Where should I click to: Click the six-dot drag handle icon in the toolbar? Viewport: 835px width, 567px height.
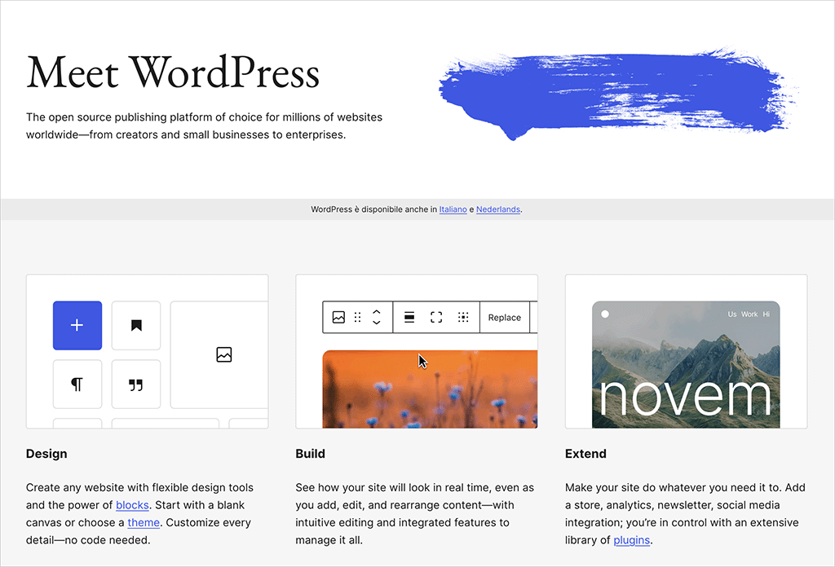click(358, 318)
